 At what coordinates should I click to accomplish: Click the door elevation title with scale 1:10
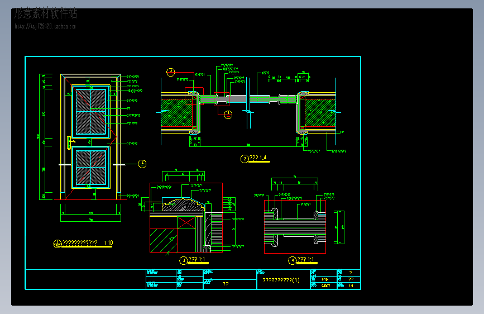click(88, 243)
